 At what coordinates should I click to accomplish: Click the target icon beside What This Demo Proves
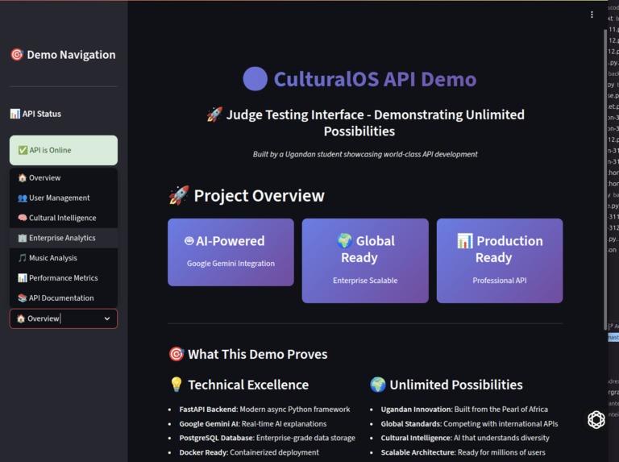click(x=177, y=354)
